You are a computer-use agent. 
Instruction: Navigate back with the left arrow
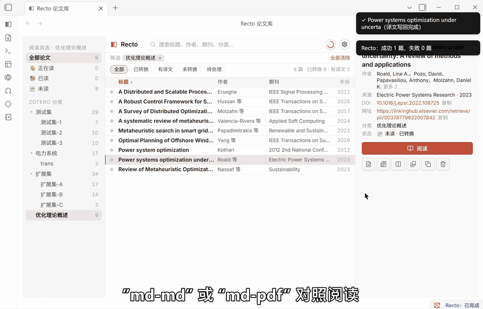pos(28,24)
